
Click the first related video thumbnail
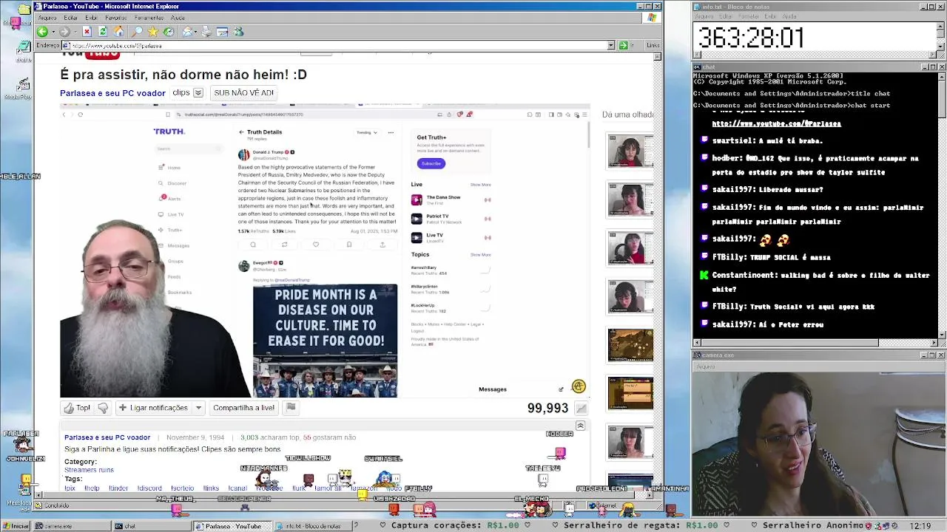(630, 151)
